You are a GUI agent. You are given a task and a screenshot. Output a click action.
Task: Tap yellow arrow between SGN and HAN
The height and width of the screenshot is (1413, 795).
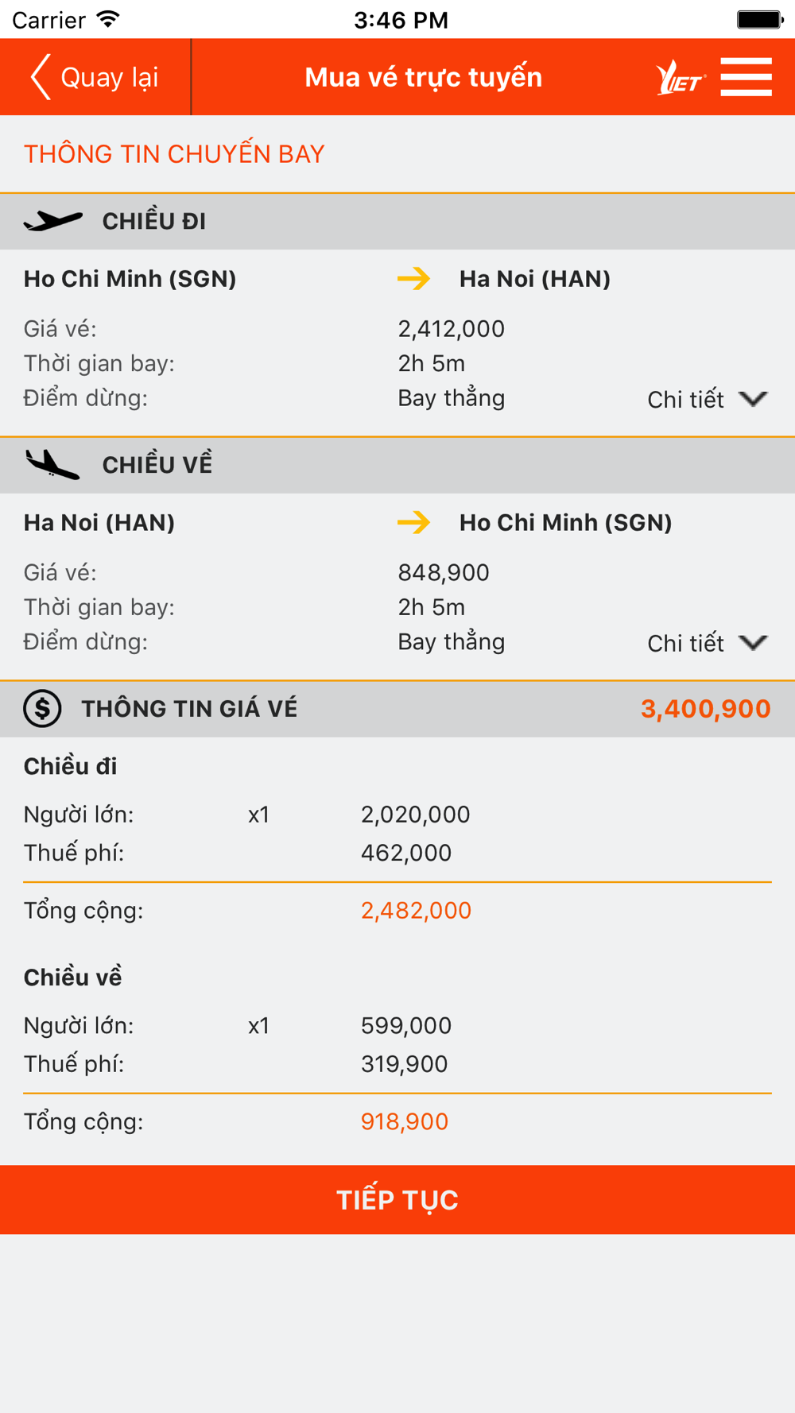413,278
